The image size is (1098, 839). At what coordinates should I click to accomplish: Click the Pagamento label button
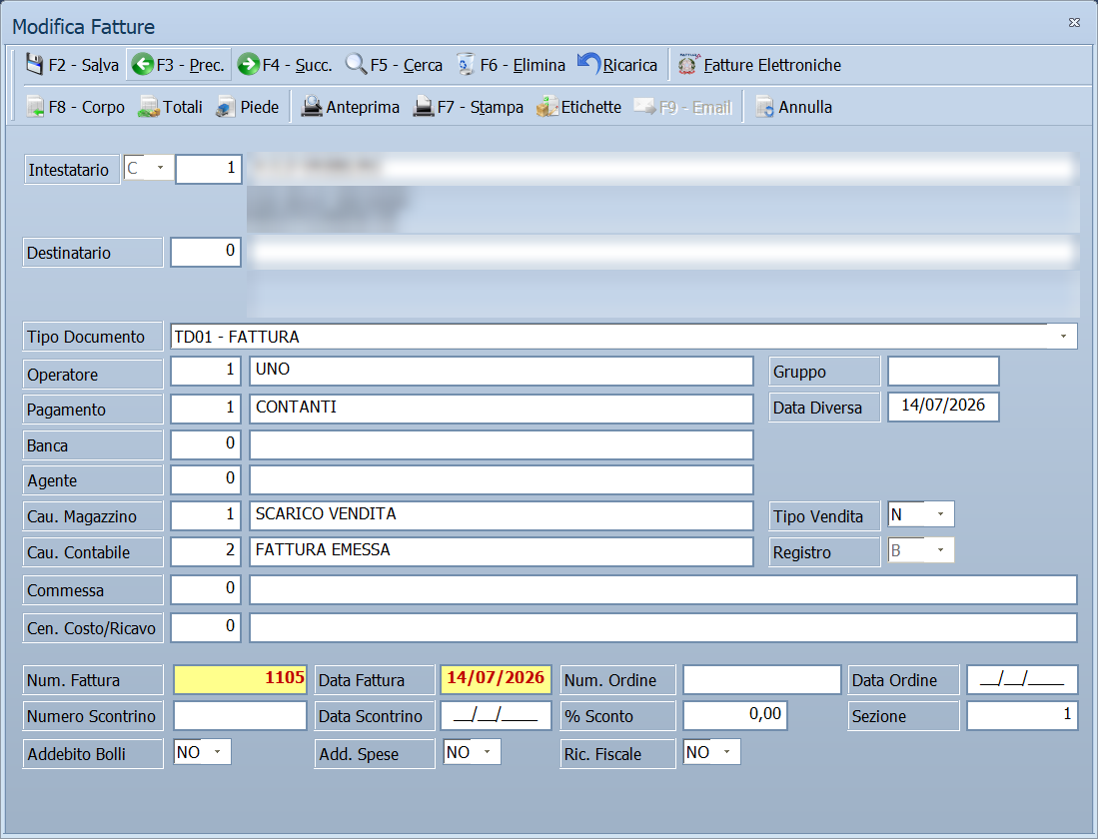(x=93, y=410)
